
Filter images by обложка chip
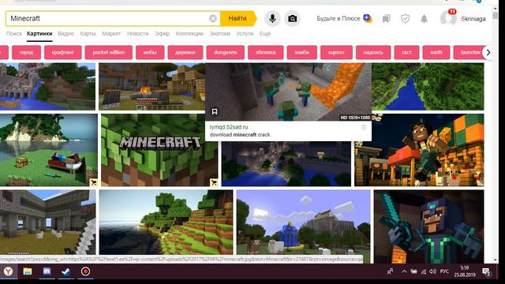(x=265, y=53)
